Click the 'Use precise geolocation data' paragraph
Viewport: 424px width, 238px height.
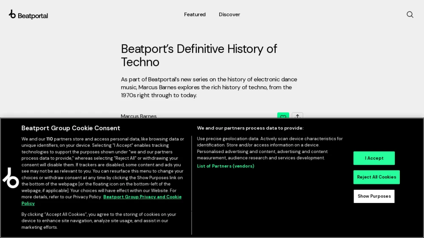pyautogui.click(x=270, y=148)
